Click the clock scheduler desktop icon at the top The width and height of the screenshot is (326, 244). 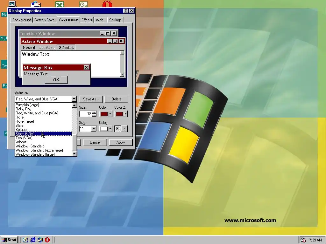click(83, 4)
